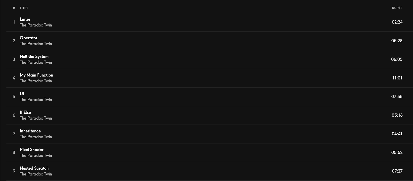
Task: Click the # column header
Action: [x=14, y=8]
